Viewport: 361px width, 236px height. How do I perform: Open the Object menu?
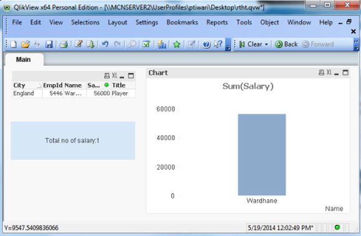pos(270,22)
